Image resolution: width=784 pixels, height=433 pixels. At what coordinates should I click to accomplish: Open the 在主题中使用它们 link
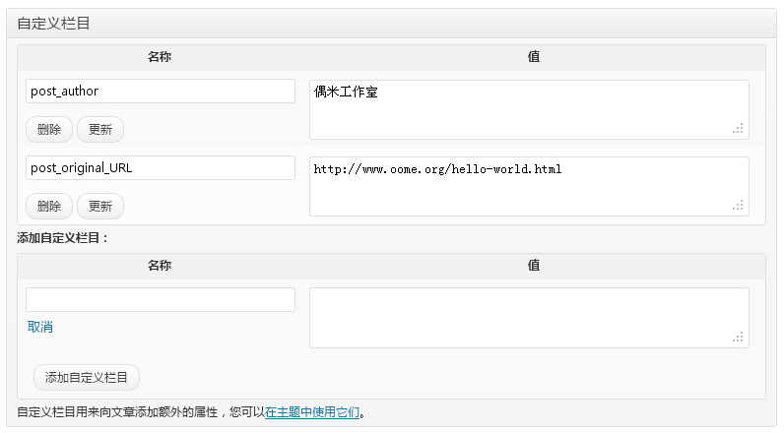(x=312, y=412)
